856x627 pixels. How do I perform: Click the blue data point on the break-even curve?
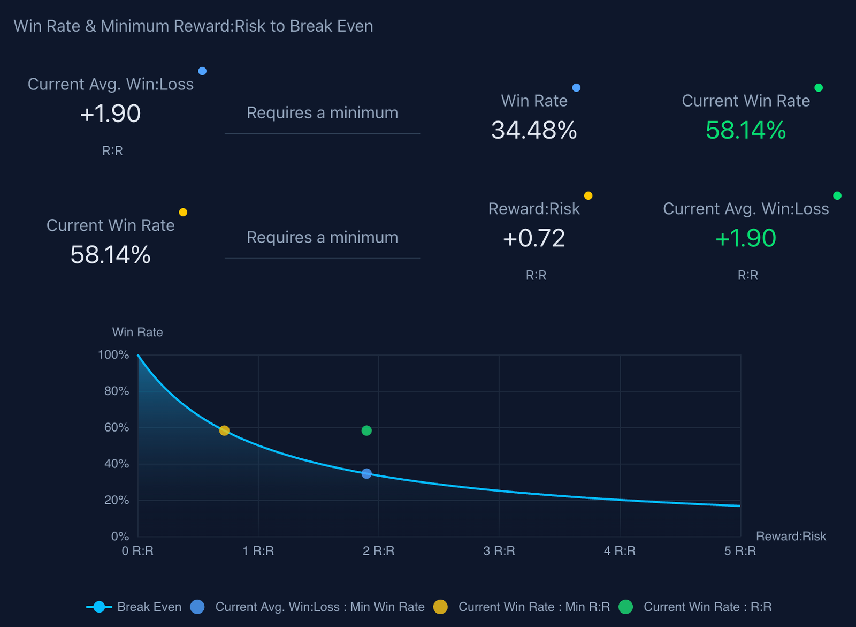(366, 473)
